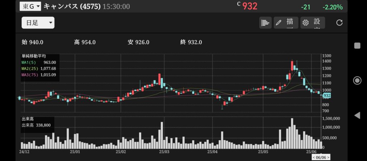This screenshot has height=161, width=367.
Task: Tap the pencil drawing tool button
Action: click(x=286, y=23)
